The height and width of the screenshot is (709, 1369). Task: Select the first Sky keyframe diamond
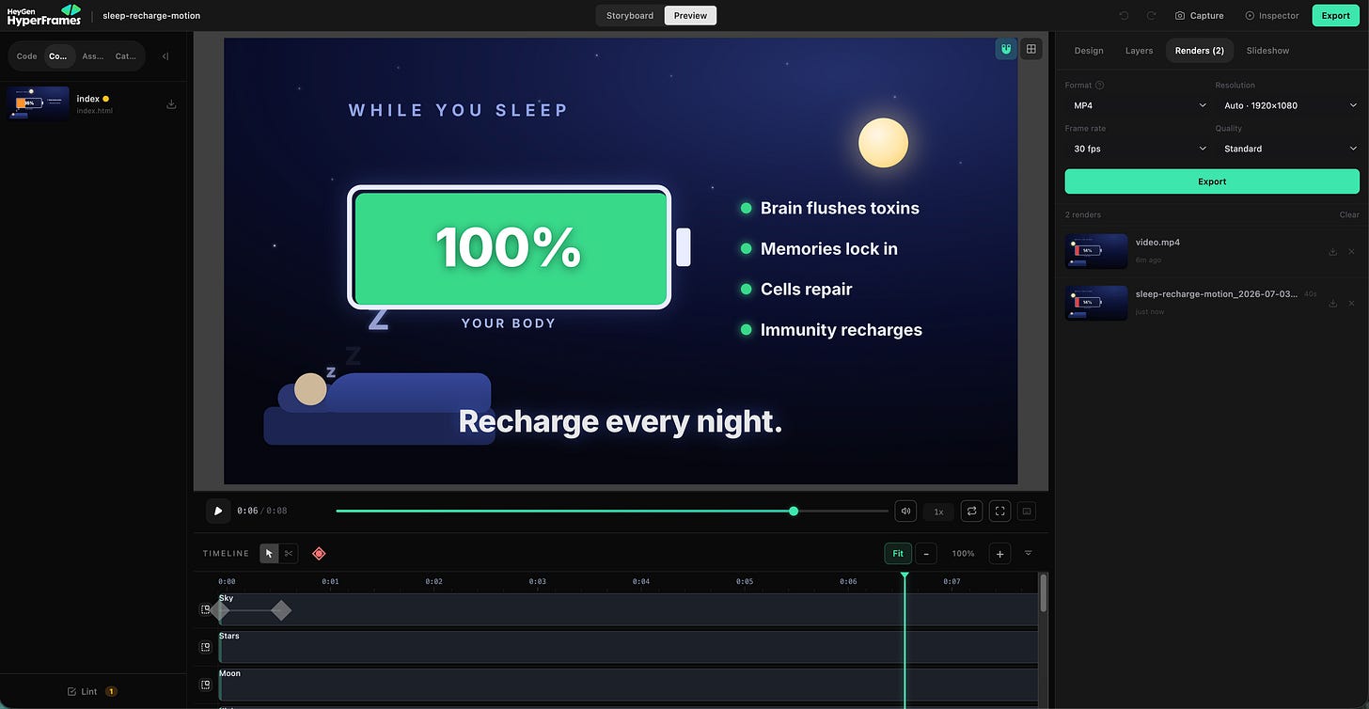(x=221, y=610)
